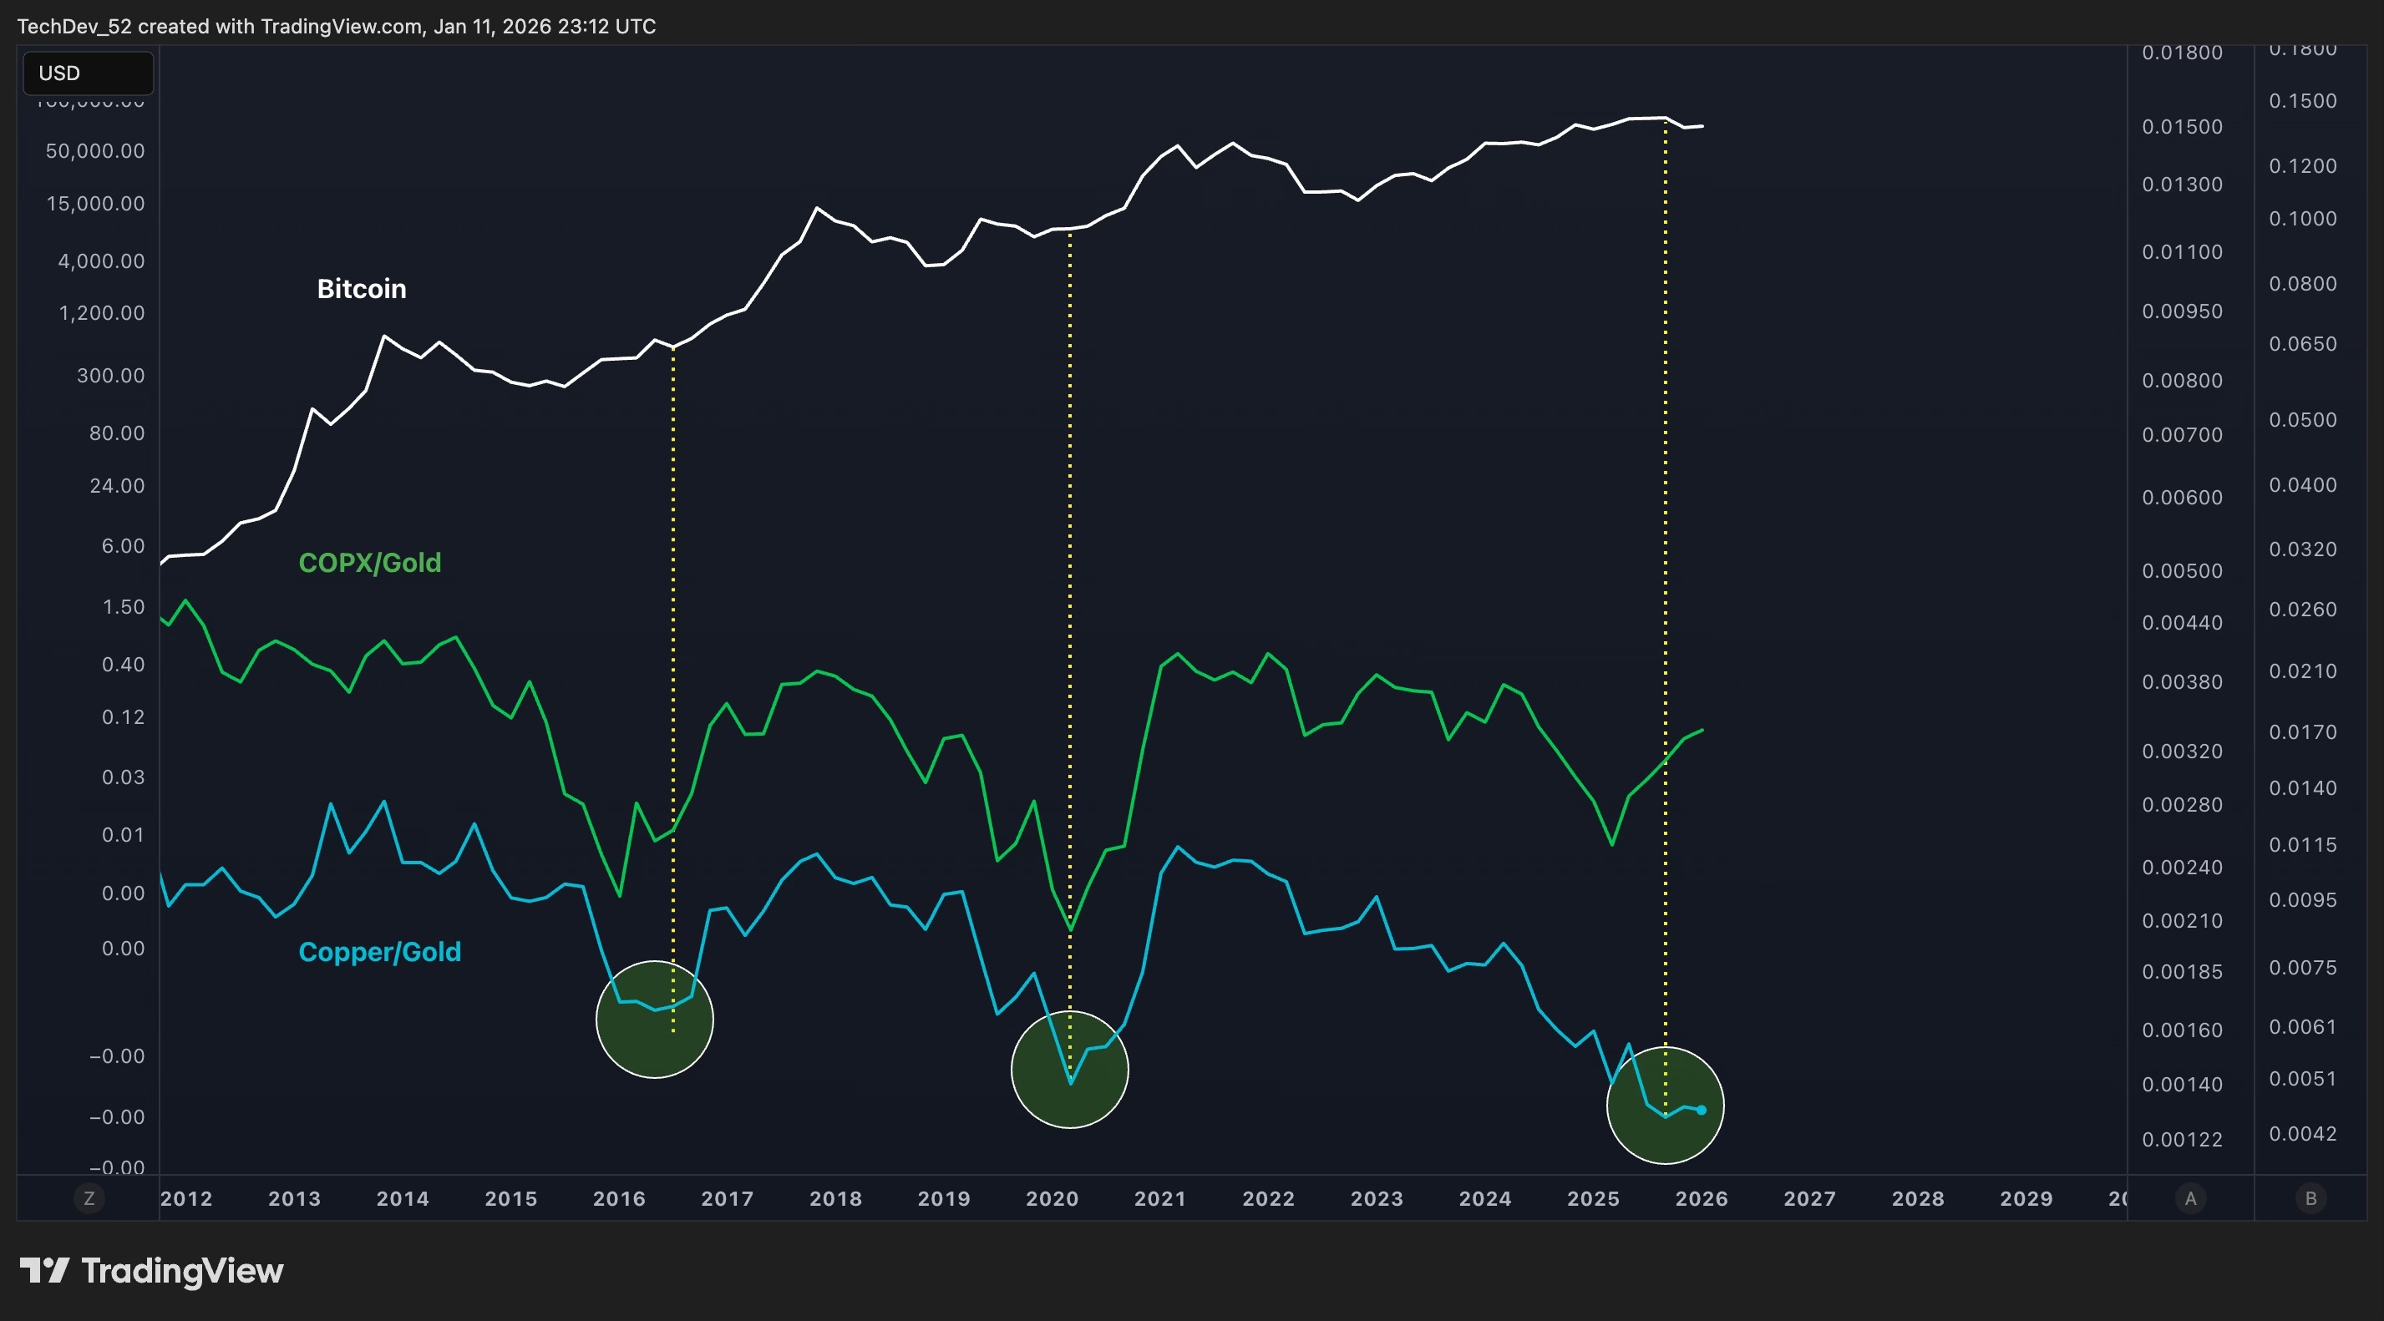Click the TechDev_52 TradingView.com header text
2384x1321 pixels.
click(336, 26)
